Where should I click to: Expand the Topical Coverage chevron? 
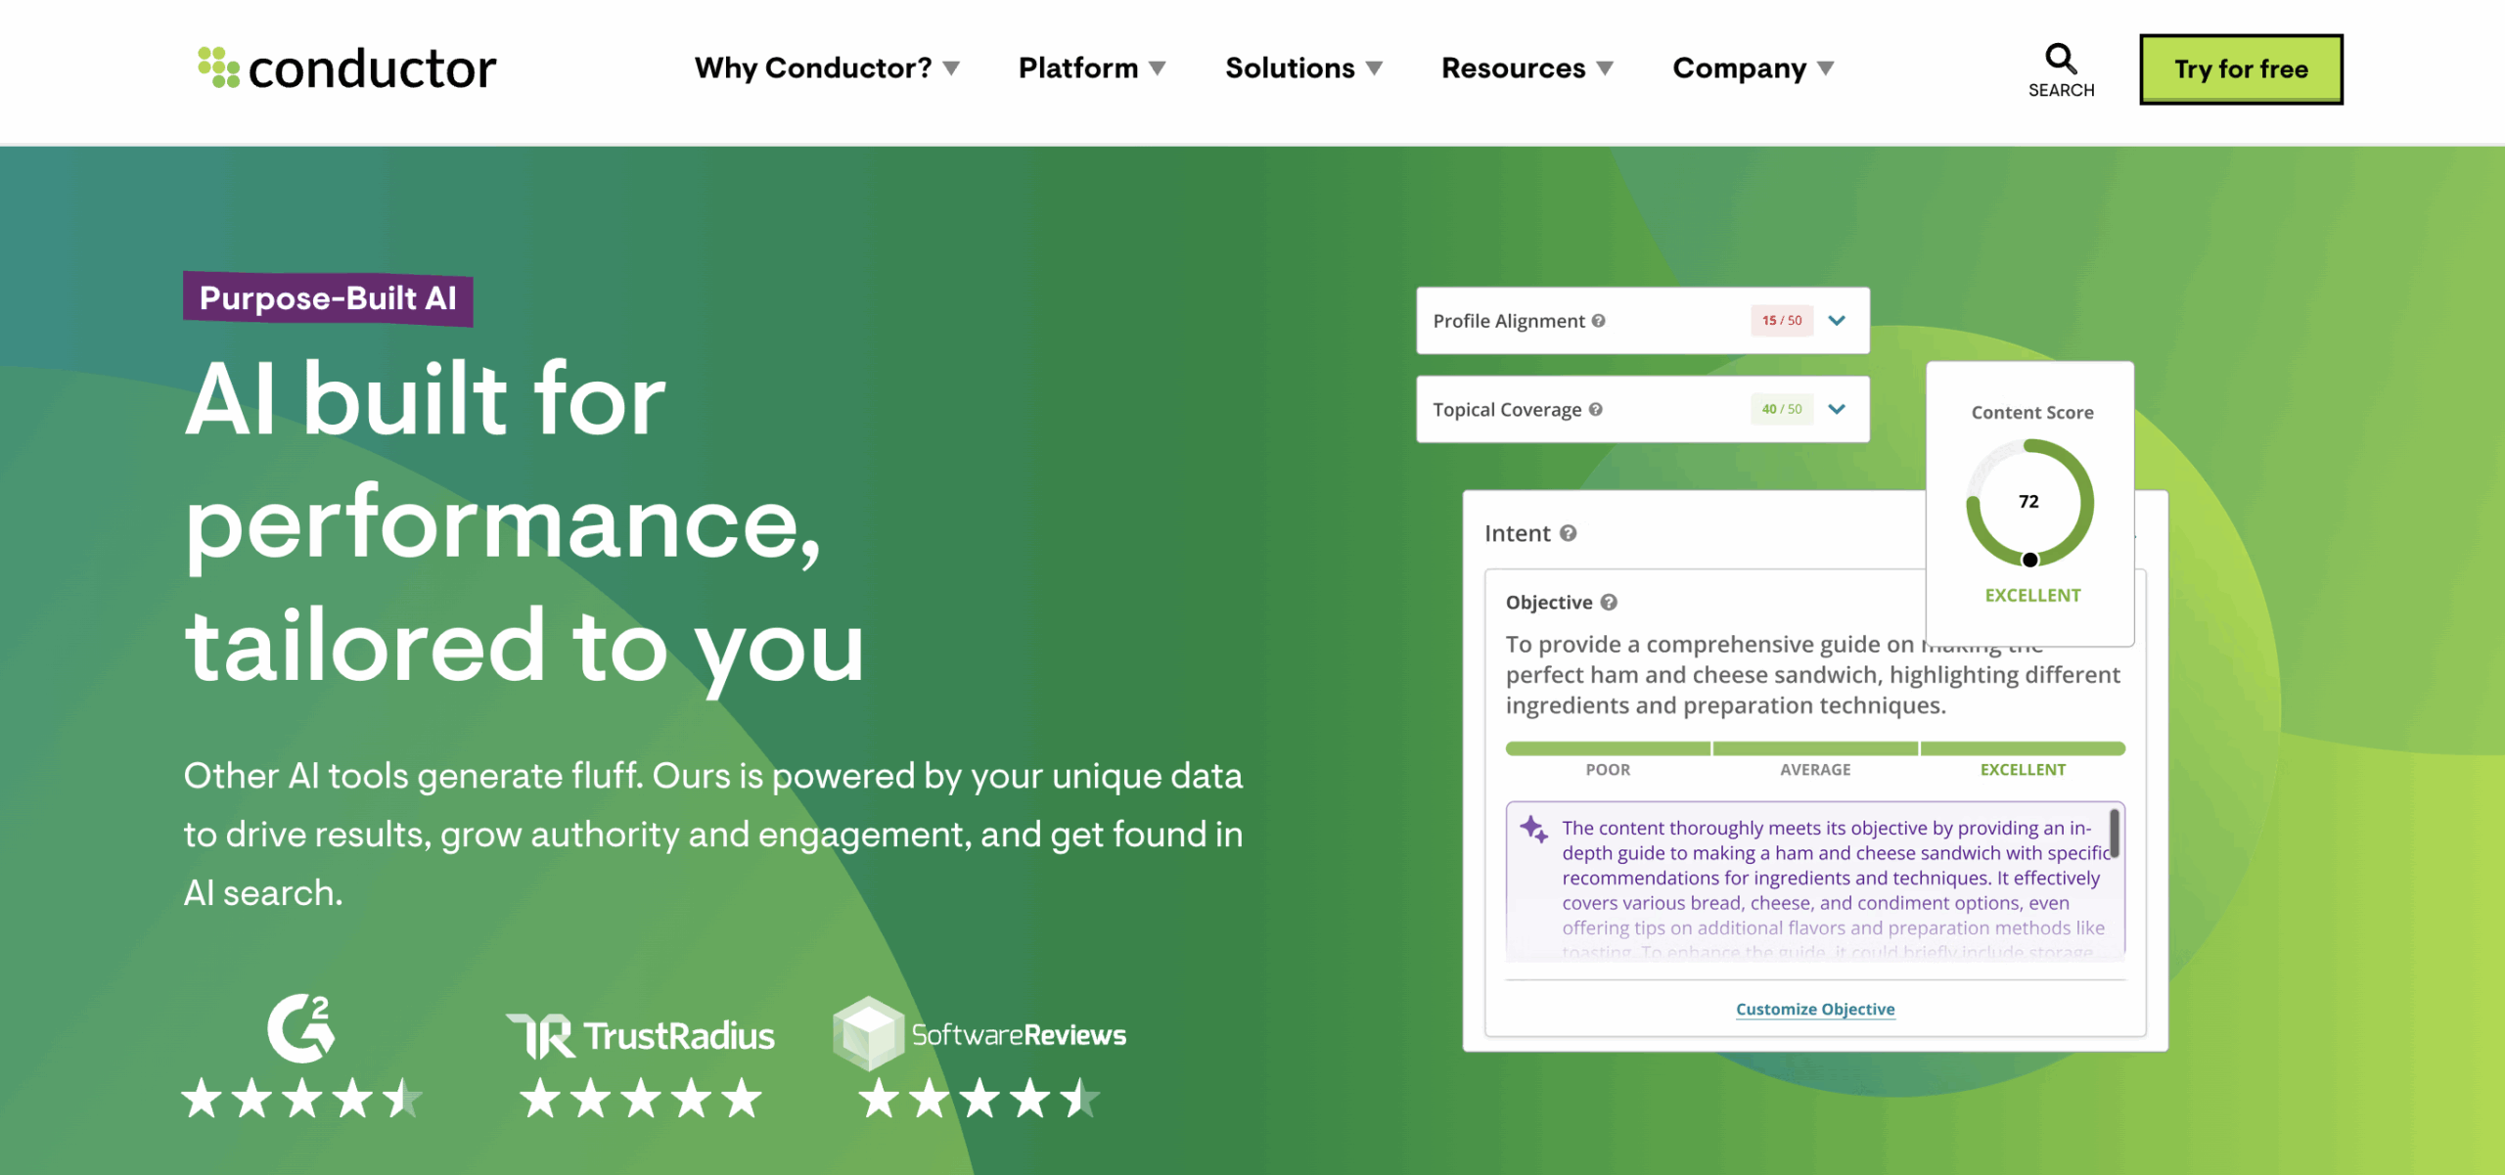1837,410
